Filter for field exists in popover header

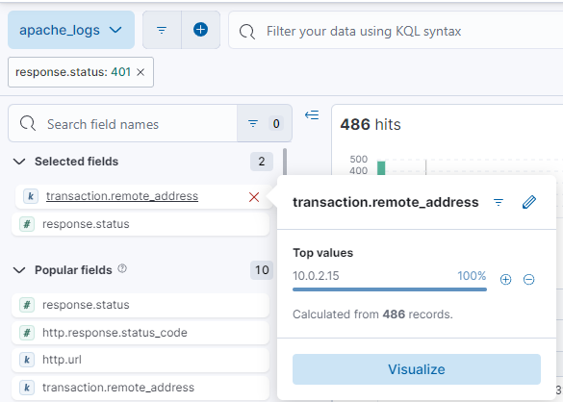[499, 202]
